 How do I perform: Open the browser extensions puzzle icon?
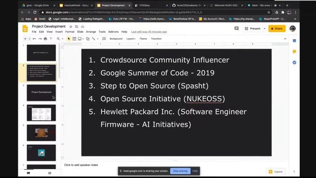[x=283, y=12]
